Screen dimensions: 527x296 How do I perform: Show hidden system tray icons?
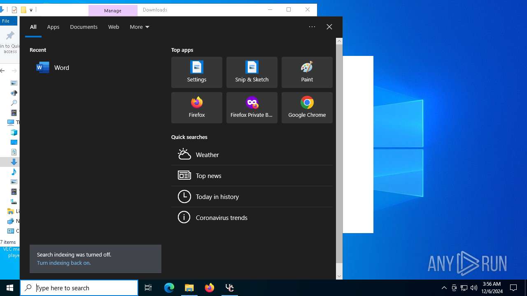[x=444, y=288]
